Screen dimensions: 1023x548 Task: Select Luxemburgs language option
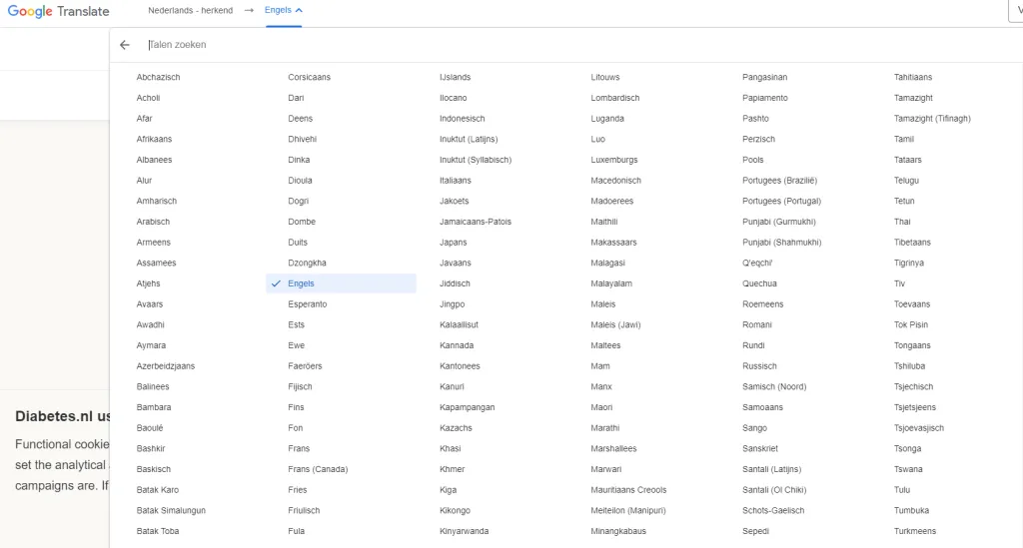[613, 160]
